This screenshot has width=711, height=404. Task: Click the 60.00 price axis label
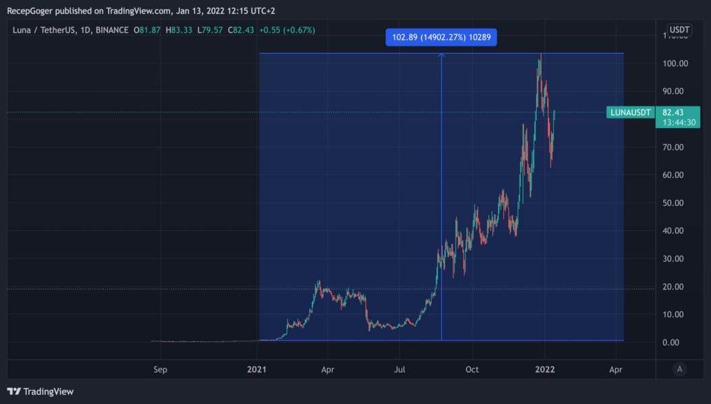point(673,175)
